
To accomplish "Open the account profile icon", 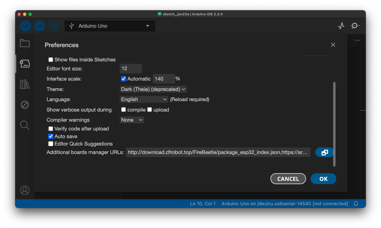I will (x=25, y=190).
